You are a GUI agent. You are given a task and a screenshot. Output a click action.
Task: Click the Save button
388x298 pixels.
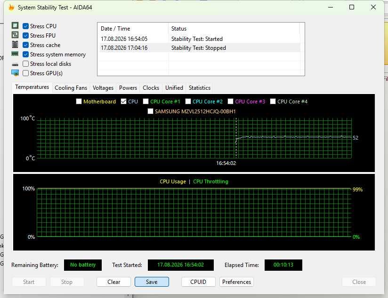click(152, 282)
